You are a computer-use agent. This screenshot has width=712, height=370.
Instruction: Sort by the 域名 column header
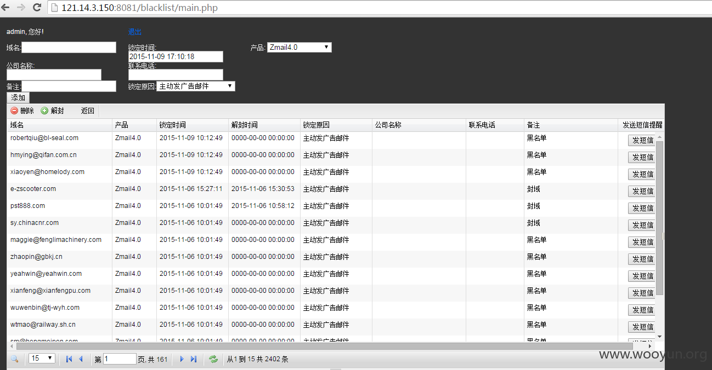coord(59,125)
